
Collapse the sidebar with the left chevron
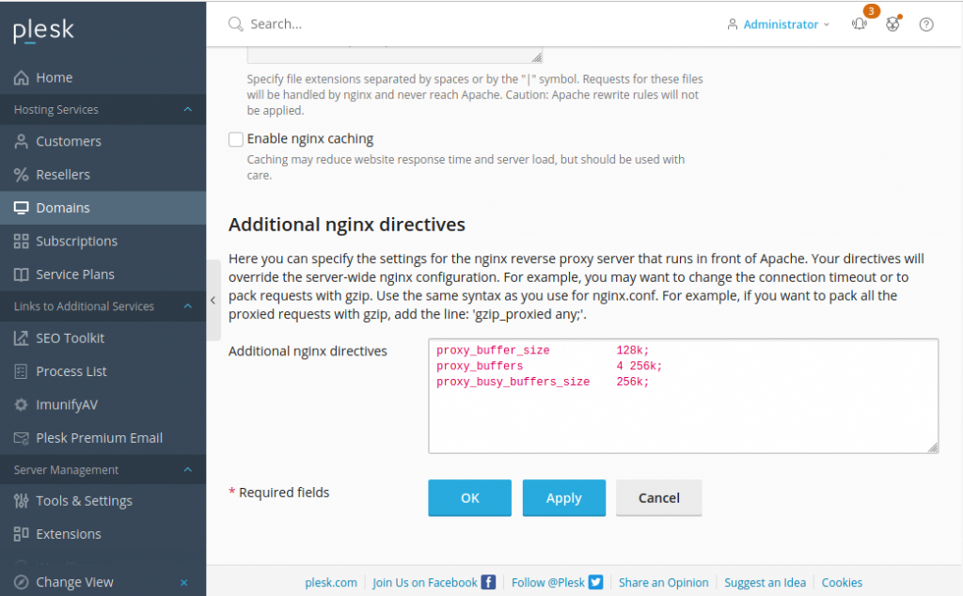pyautogui.click(x=213, y=300)
